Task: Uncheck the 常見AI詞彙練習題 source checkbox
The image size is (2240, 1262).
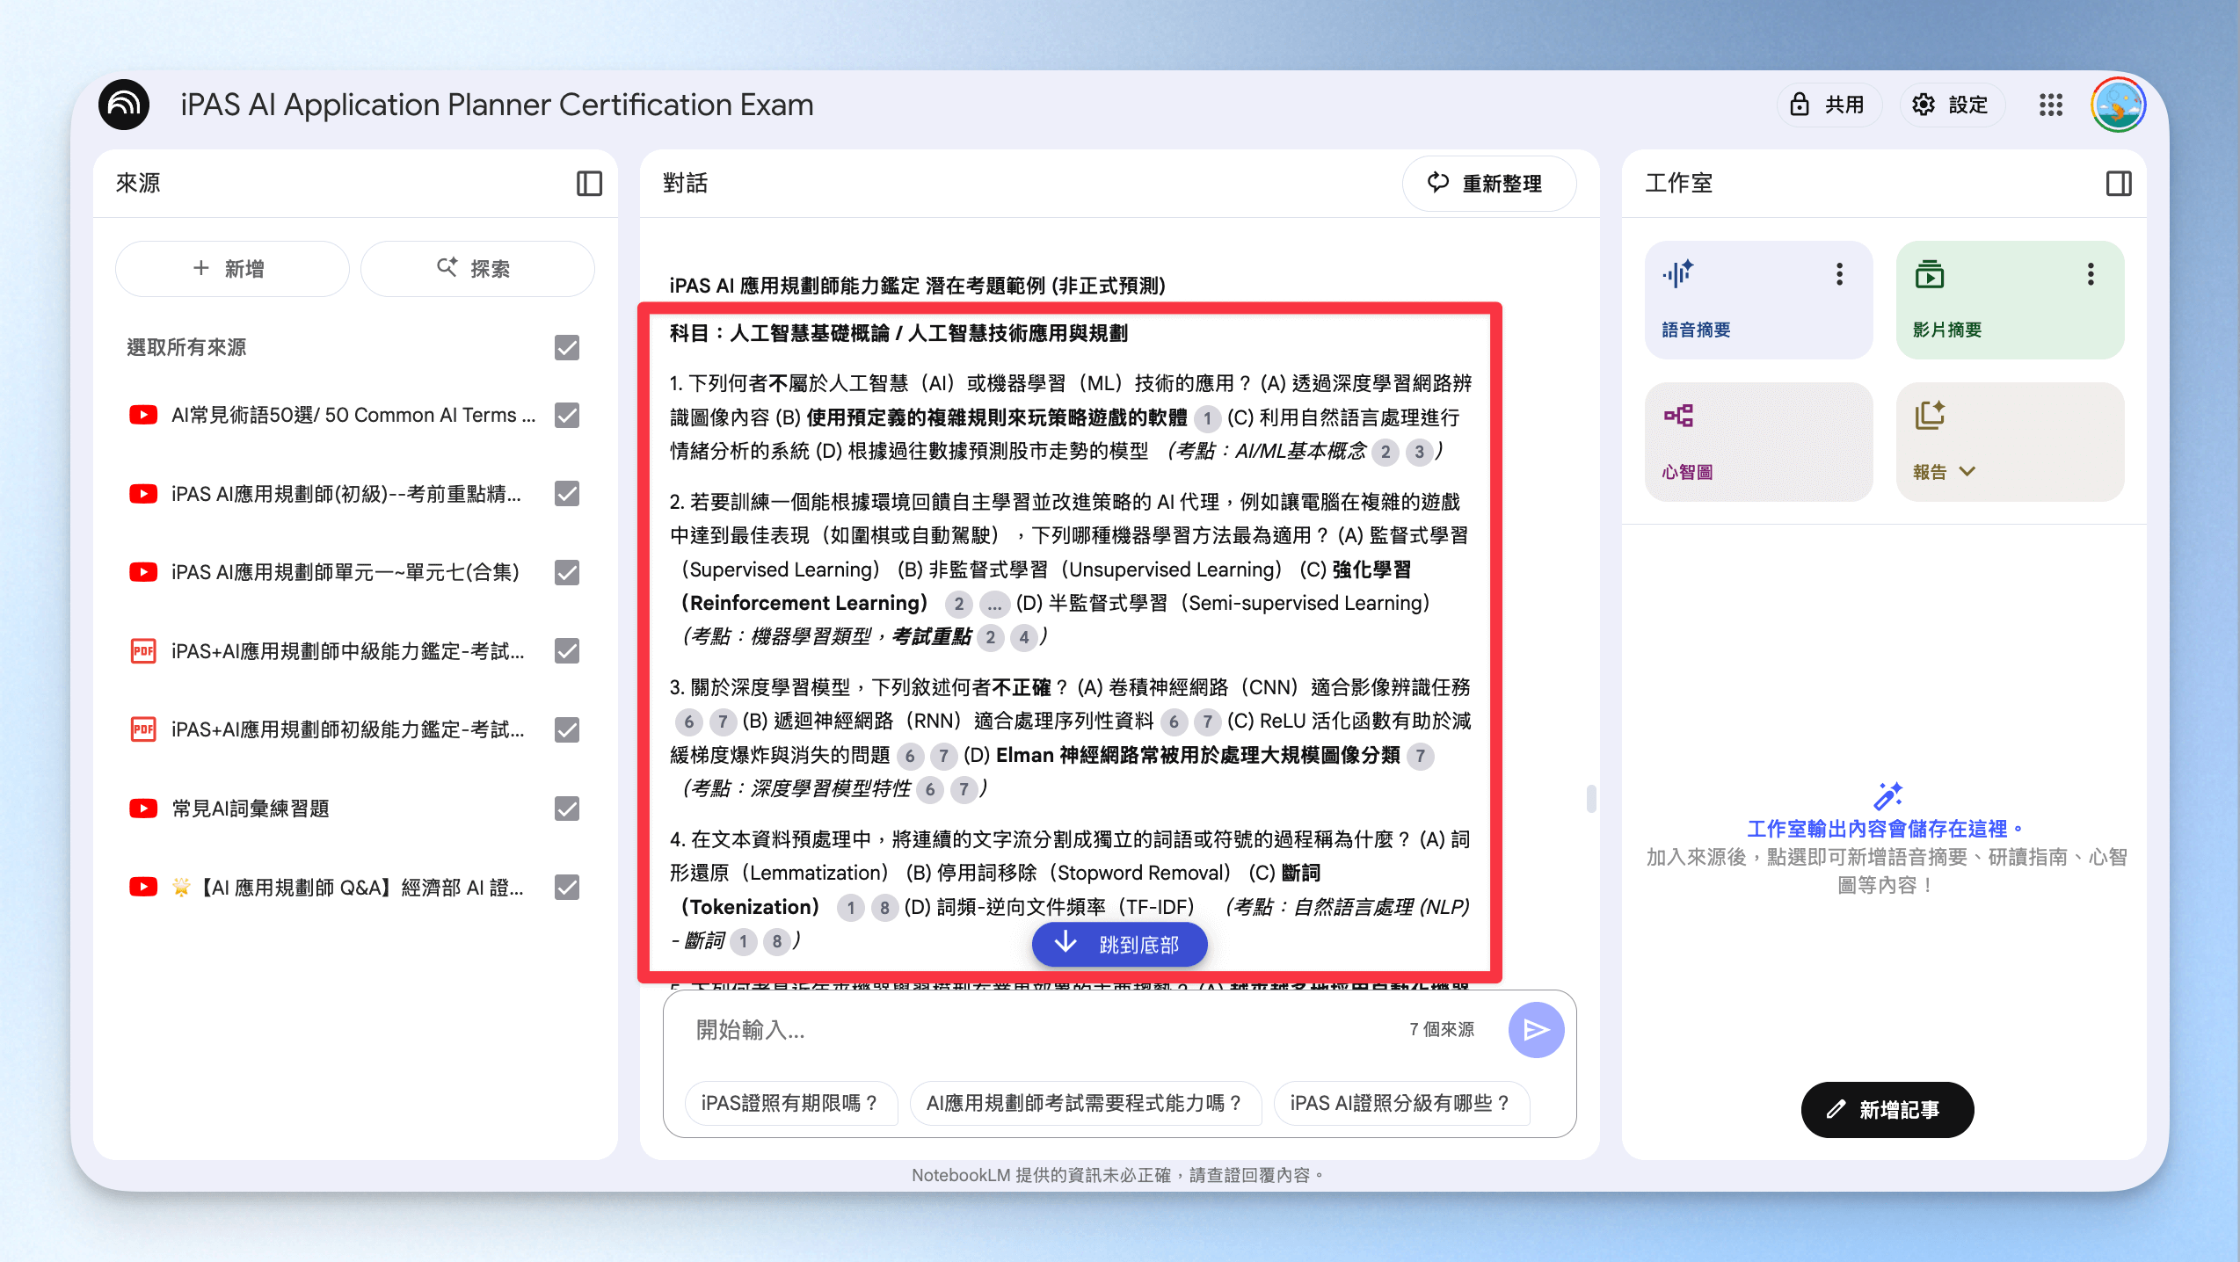Action: (567, 808)
